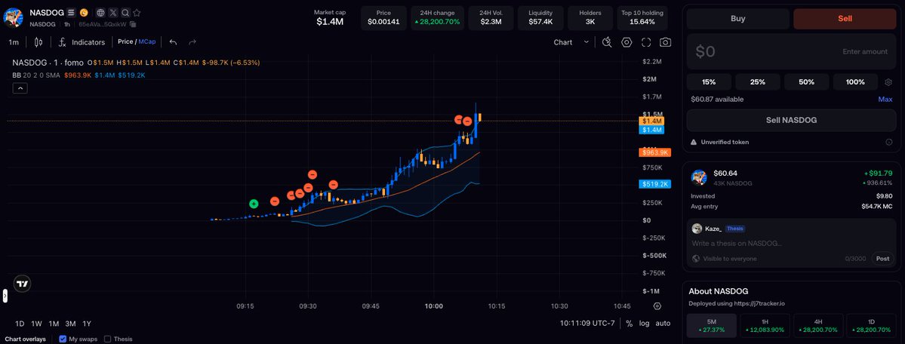
Task: Take a chart snapshot with the camera icon
Action: click(x=666, y=42)
